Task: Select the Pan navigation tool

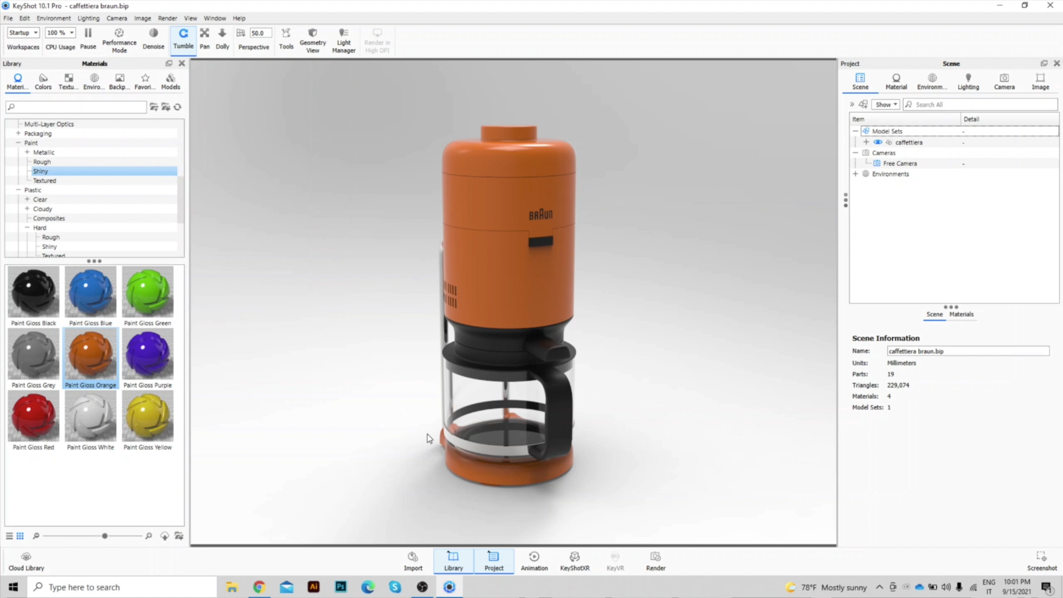Action: (x=204, y=39)
